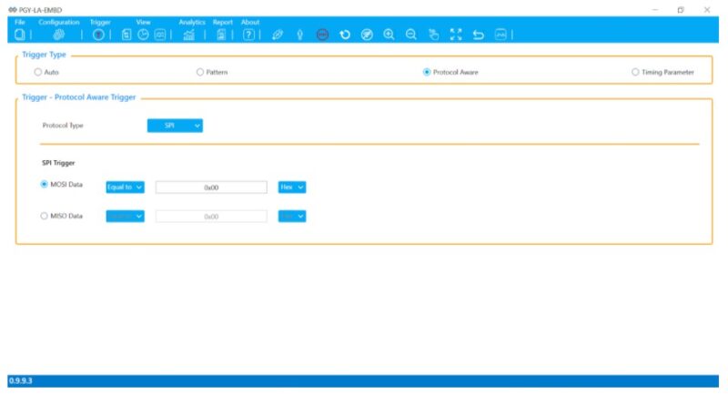Click the zoom out magnifier icon

coord(410,35)
